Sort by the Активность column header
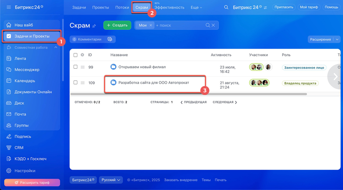 (x=221, y=55)
